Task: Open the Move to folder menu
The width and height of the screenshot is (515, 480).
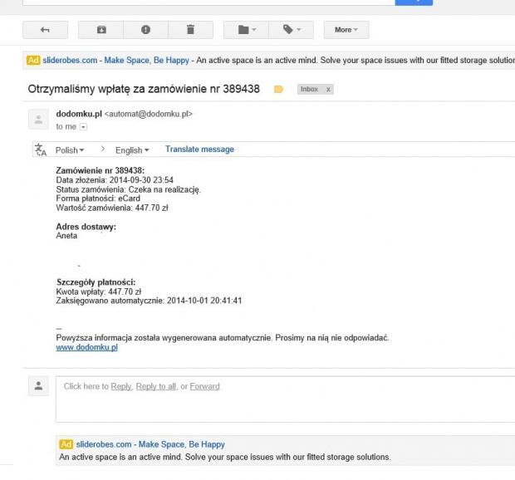Action: pos(247,30)
